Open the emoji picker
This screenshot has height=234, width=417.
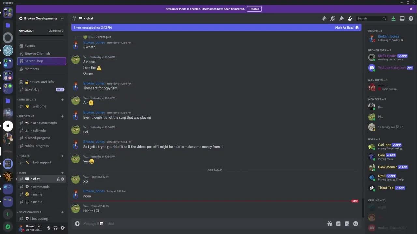[356, 224]
